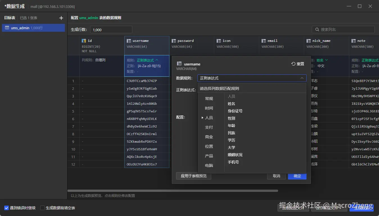Click the nick_name column header icon
379x216 pixels.
click(309, 41)
